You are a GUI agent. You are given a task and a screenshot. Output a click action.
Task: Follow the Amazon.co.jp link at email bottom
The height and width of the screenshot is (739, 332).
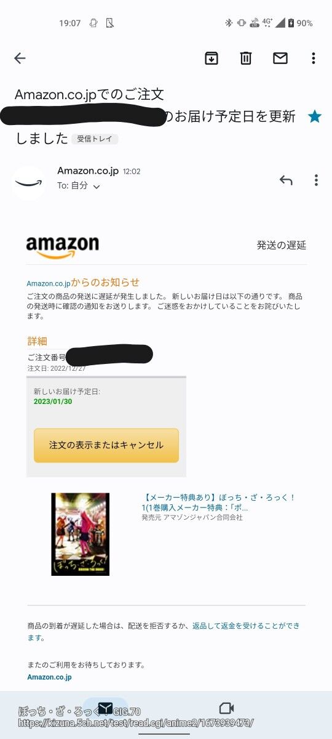[49, 677]
